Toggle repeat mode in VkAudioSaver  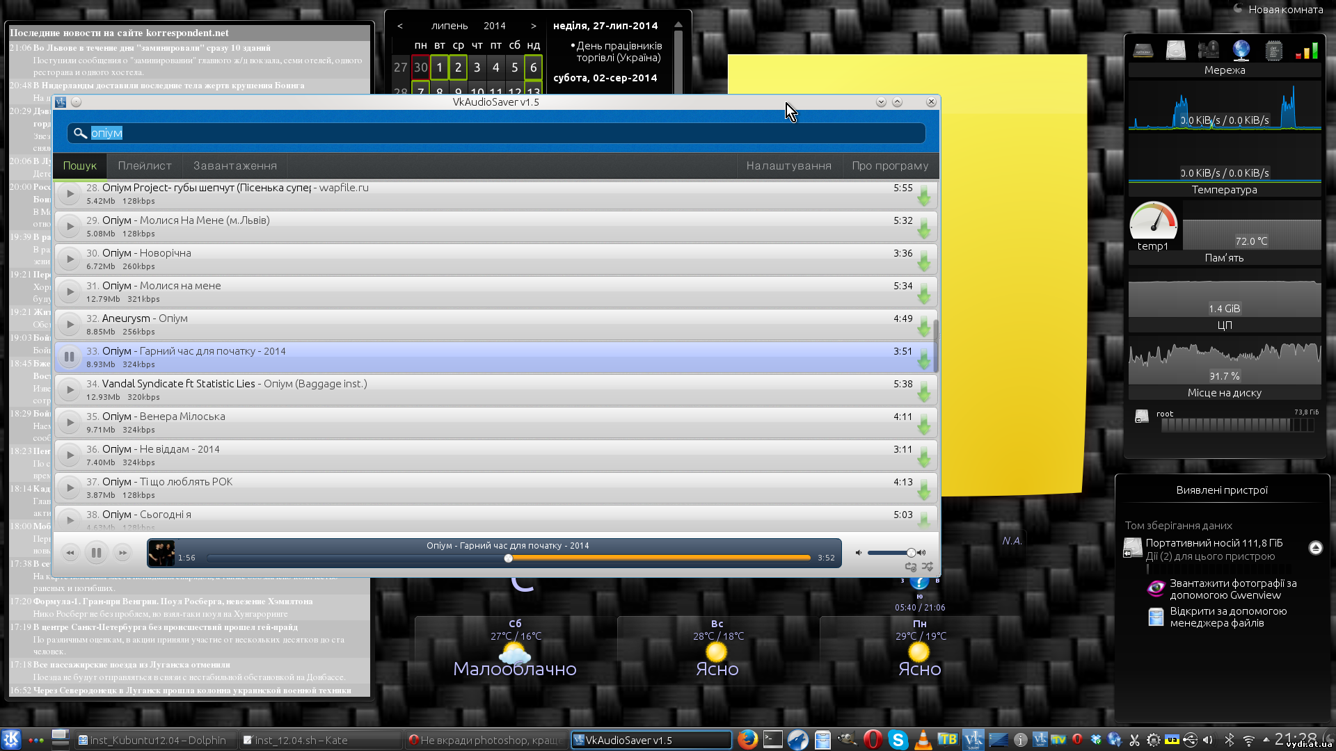point(911,567)
